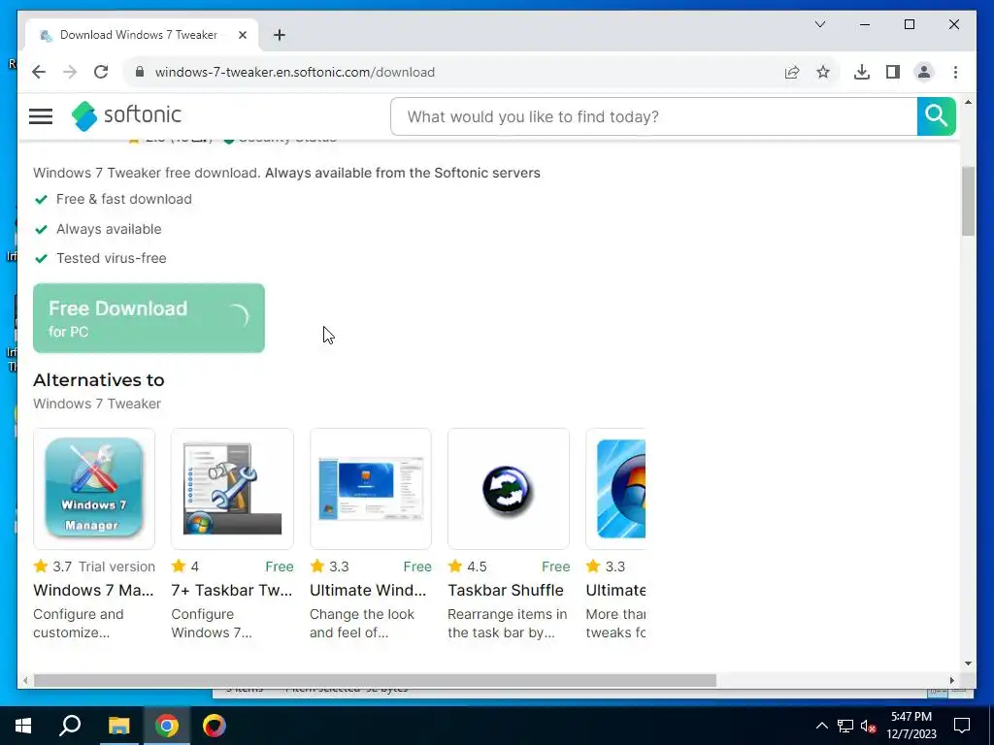Open Windows taskbar search
Viewport: 994px width, 745px height.
[x=70, y=726]
